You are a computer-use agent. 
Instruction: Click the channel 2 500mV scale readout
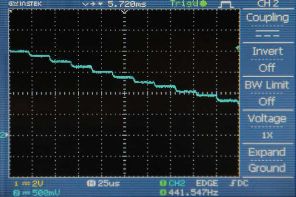coord(37,193)
